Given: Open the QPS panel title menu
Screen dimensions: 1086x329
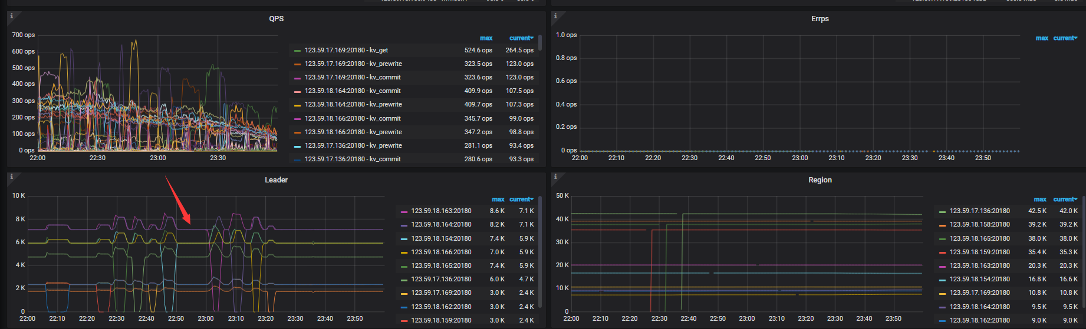Looking at the screenshot, I should click(276, 19).
